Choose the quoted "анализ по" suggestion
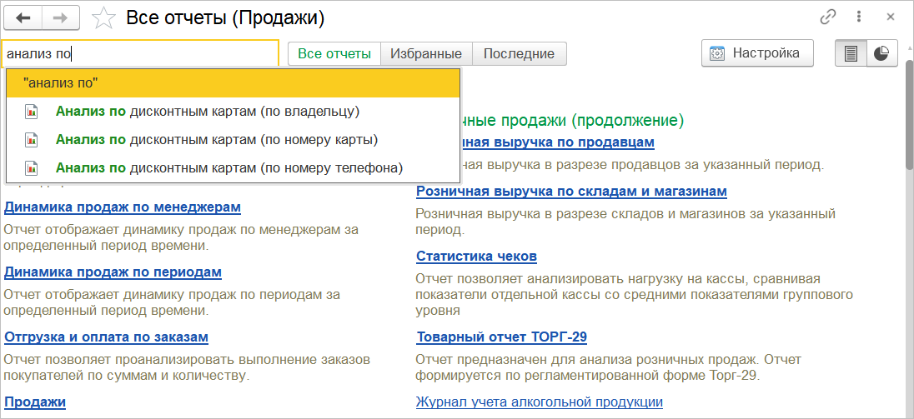 point(233,82)
